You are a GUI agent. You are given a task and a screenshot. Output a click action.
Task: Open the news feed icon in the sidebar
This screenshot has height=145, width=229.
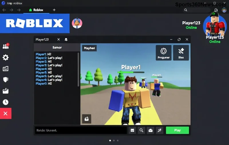(5, 69)
